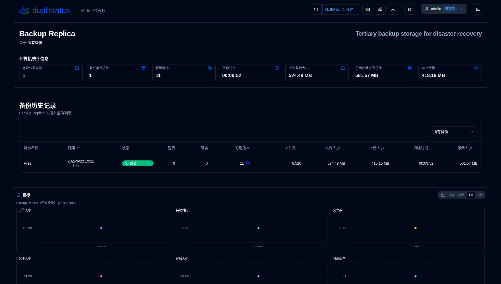This screenshot has height=284, width=501.
Task: Click the collect backup logs download icon
Action: [393, 9]
